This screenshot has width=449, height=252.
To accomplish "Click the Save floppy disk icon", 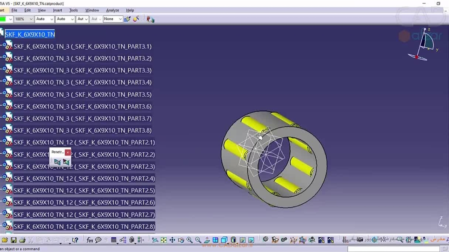I will point(13,240).
